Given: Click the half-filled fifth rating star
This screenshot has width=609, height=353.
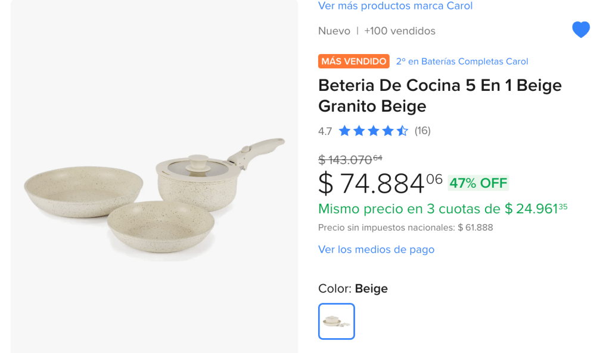Looking at the screenshot, I should click(x=403, y=131).
